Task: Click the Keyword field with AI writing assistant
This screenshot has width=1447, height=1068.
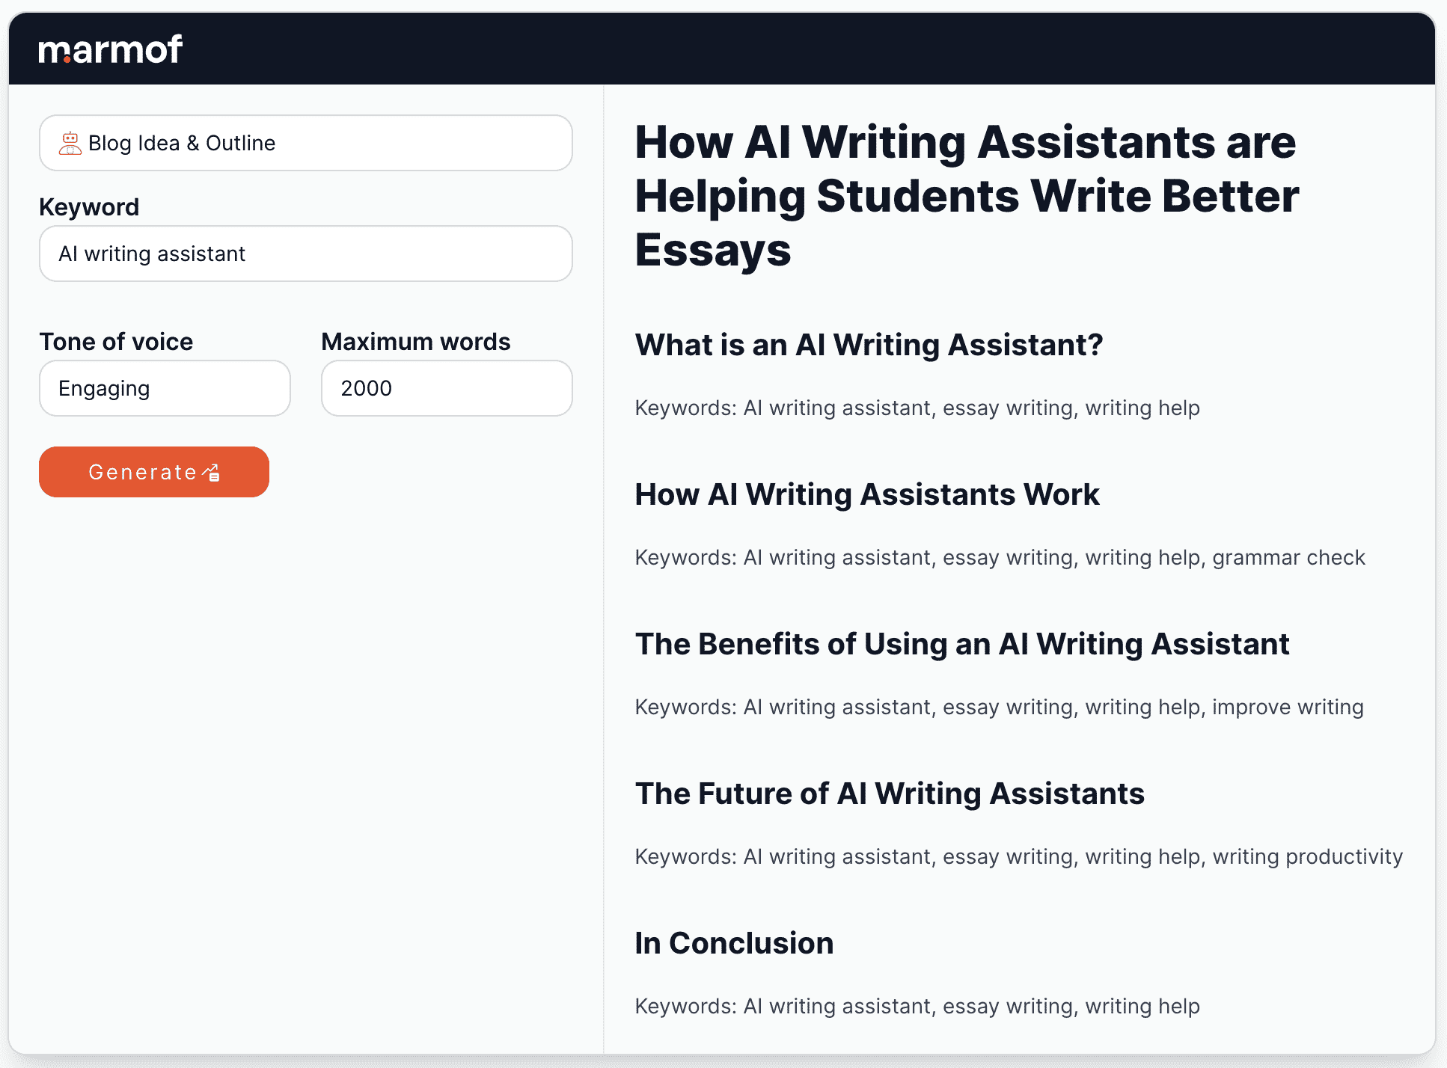Action: 306,254
